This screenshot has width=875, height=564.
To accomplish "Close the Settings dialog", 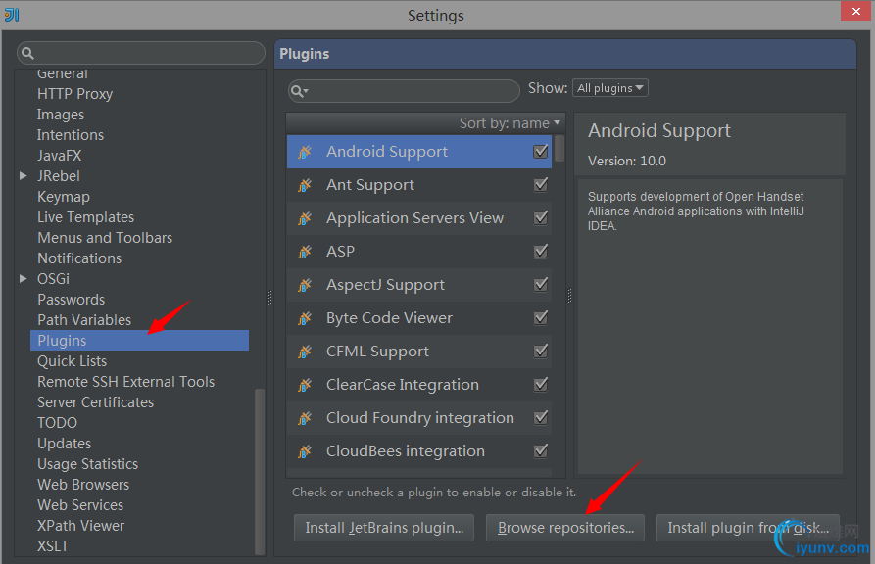I will click(856, 11).
